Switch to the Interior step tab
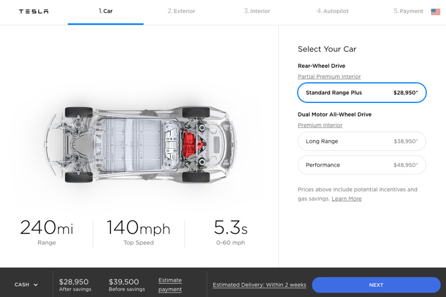Screen dimensions: 446x297 pyautogui.click(x=257, y=11)
